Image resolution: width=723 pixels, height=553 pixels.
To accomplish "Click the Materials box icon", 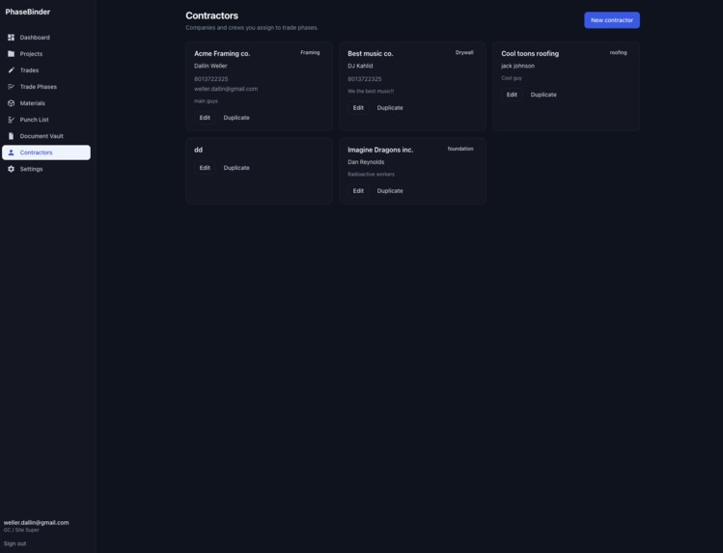I will coord(11,103).
